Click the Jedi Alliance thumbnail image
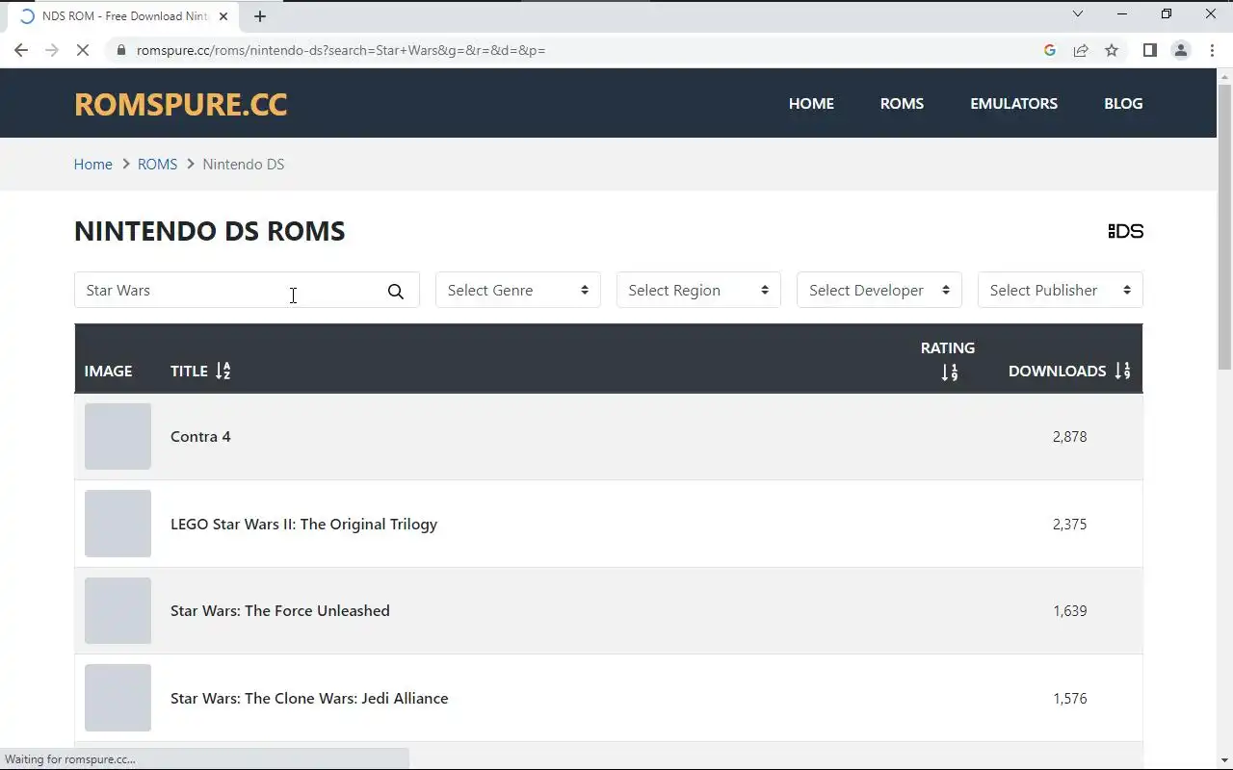The image size is (1233, 770). tap(118, 698)
